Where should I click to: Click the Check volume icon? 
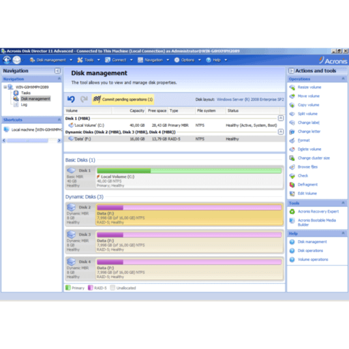point(292,176)
